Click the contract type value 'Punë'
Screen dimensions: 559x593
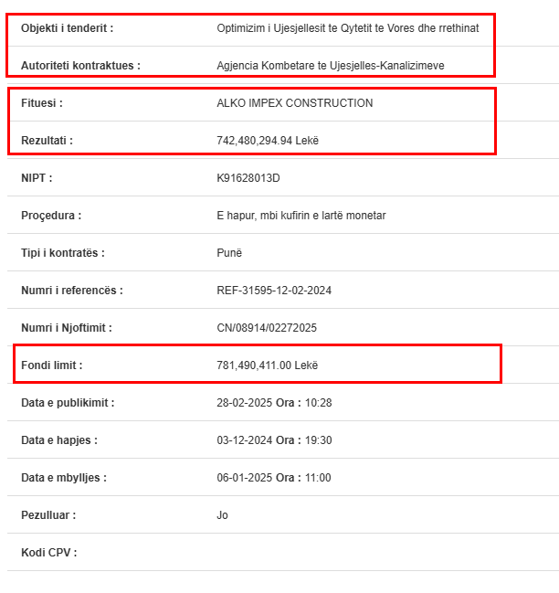click(229, 253)
